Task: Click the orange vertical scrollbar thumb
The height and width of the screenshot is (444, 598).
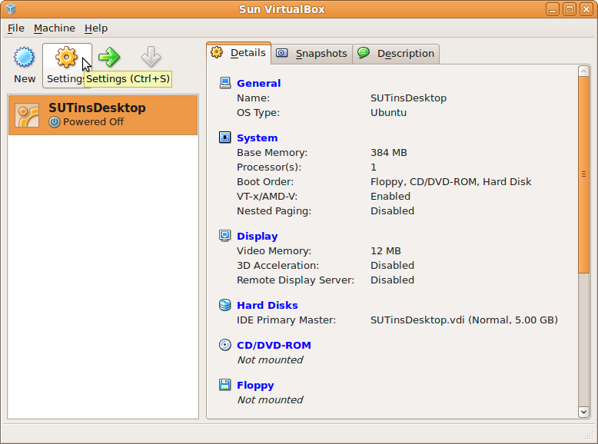Action: click(x=583, y=174)
